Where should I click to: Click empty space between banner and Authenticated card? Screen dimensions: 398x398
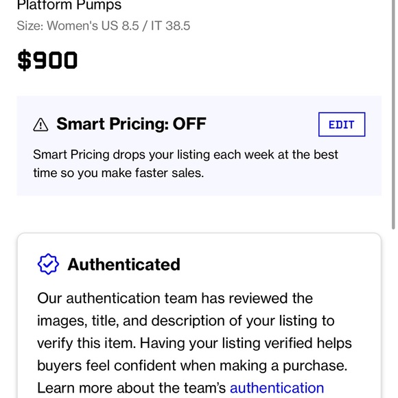(x=199, y=214)
